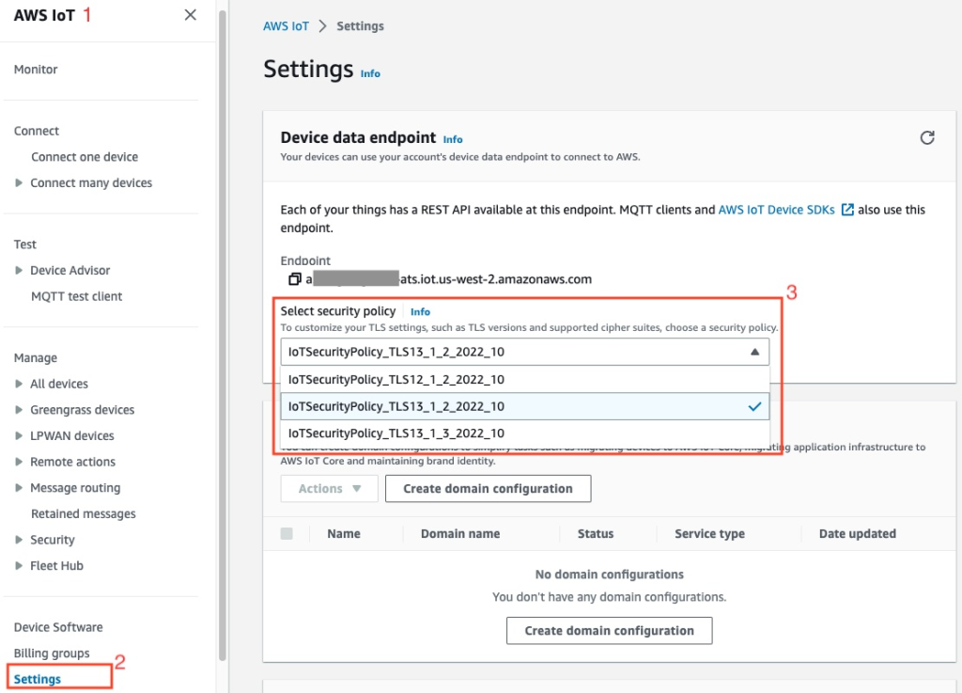Open the AWS IoT breadcrumb link

point(286,25)
